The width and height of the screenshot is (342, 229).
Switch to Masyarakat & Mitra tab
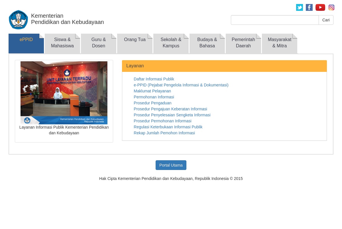280,43
